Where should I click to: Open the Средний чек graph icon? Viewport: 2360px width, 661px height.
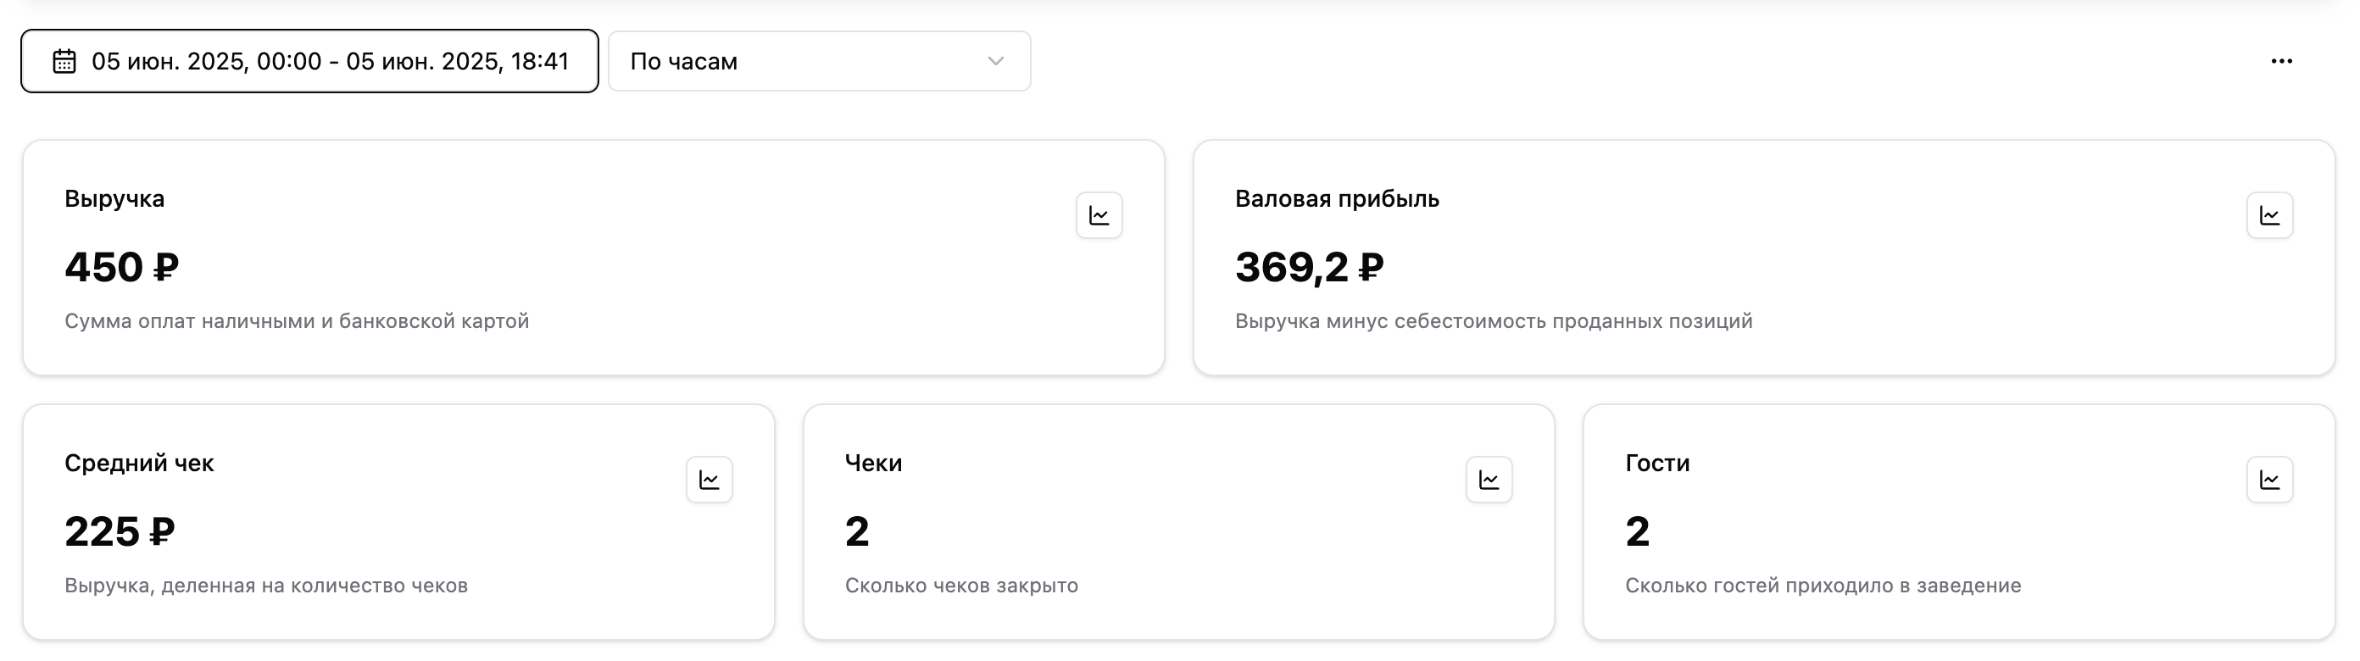709,480
